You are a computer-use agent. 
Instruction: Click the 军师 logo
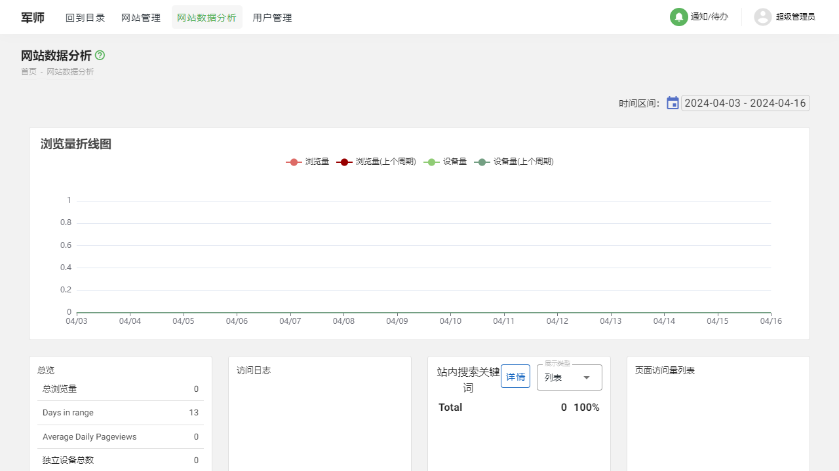(x=33, y=17)
